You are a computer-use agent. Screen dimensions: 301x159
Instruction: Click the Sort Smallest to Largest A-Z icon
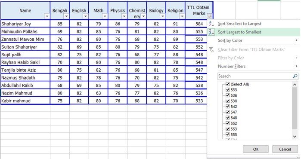pyautogui.click(x=211, y=24)
